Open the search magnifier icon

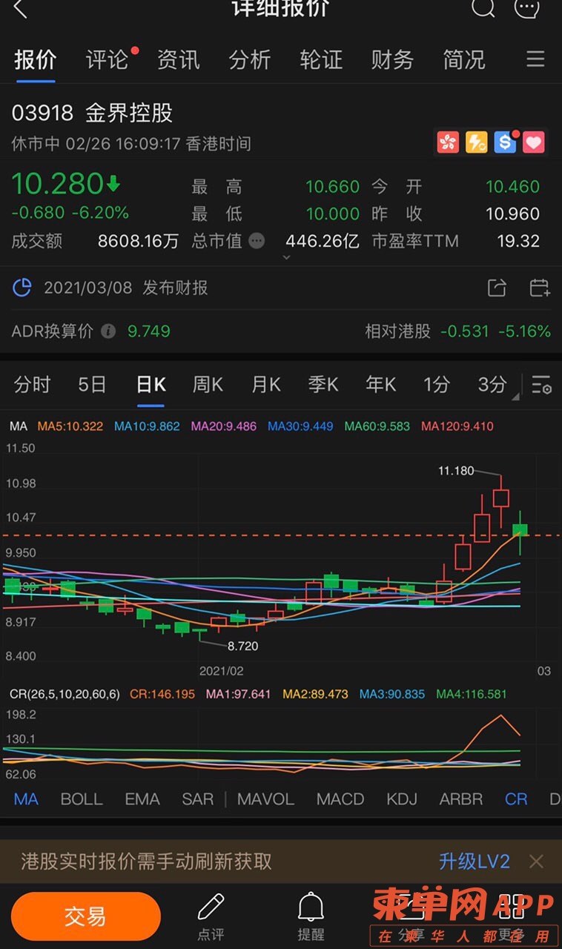(483, 7)
